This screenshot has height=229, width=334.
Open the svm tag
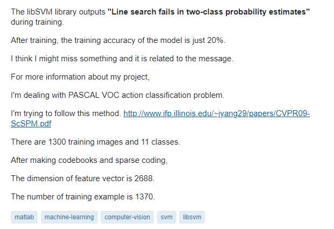coord(167,217)
